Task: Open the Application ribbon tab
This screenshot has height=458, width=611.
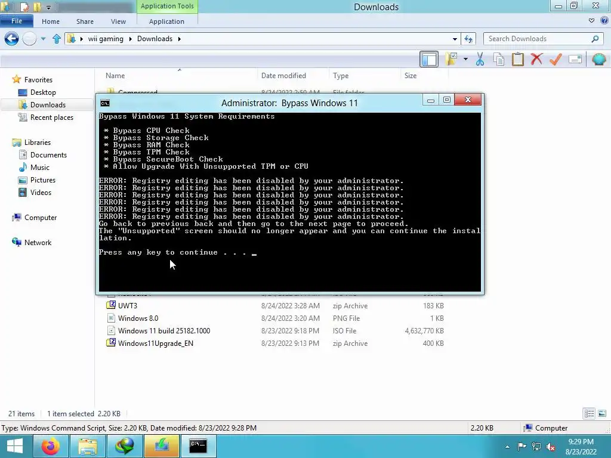Action: click(x=167, y=21)
